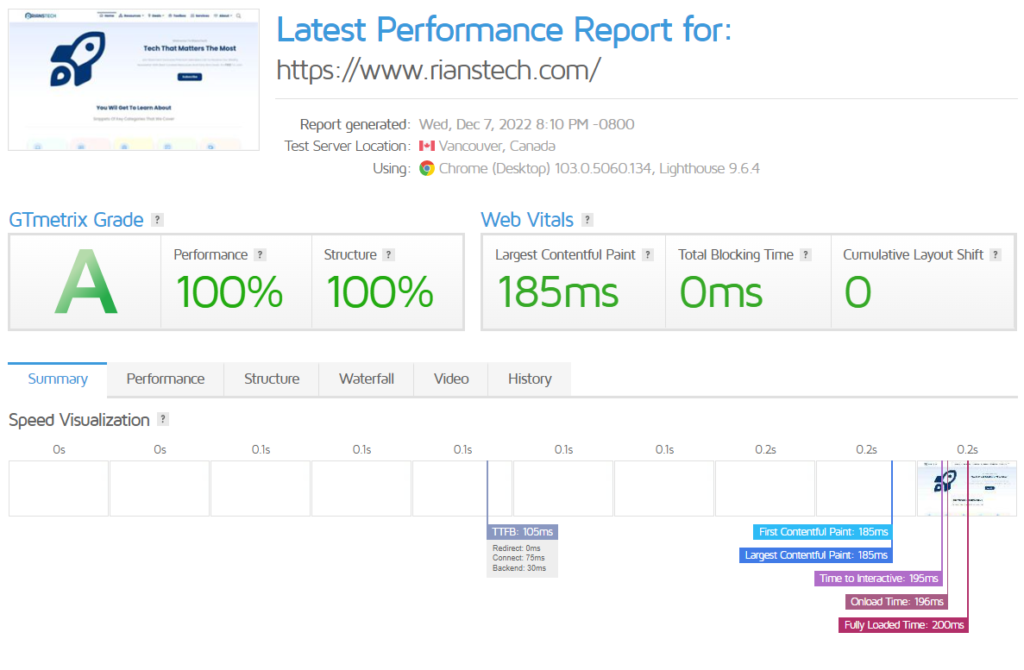
Task: Switch to the Video tab
Action: [451, 379]
